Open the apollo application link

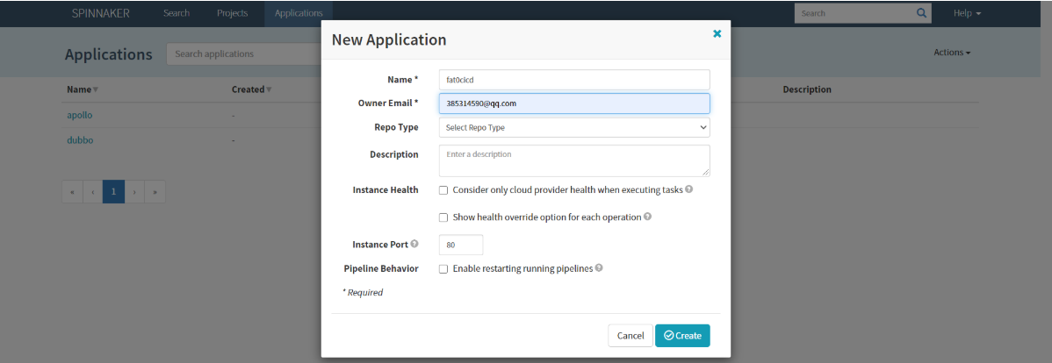point(80,115)
